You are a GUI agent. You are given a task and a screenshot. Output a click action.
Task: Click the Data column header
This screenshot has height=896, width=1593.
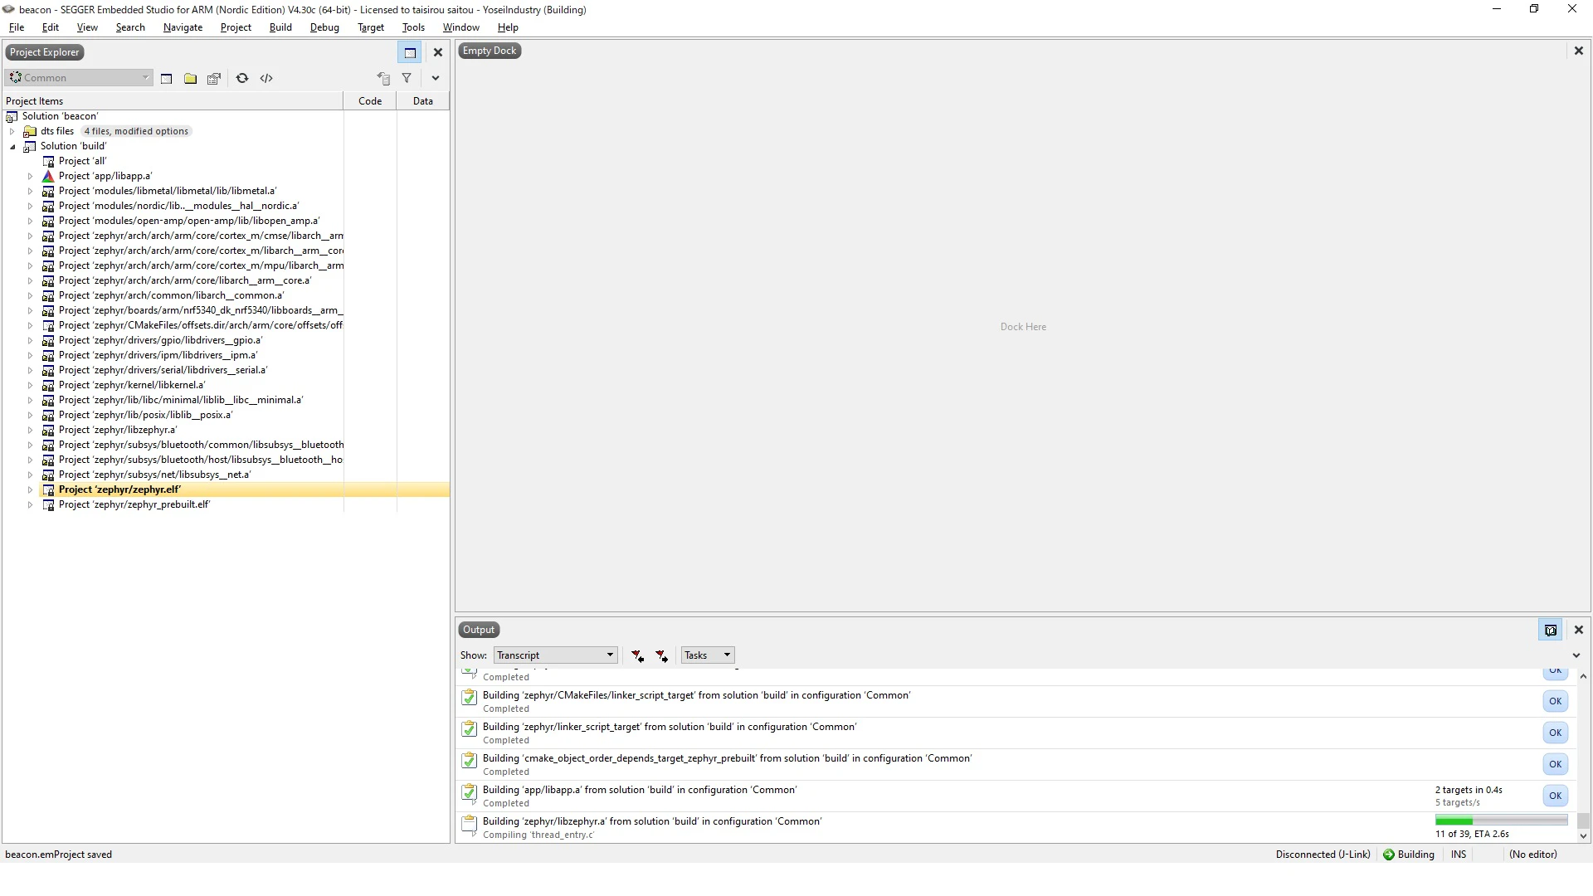click(x=422, y=101)
